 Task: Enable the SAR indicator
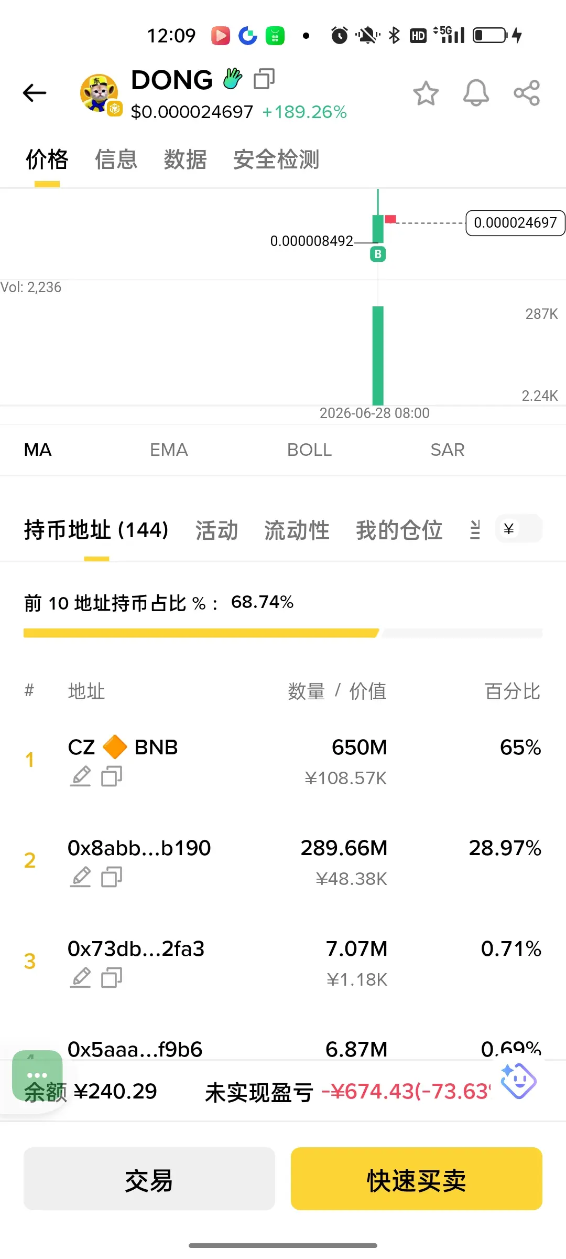click(448, 450)
